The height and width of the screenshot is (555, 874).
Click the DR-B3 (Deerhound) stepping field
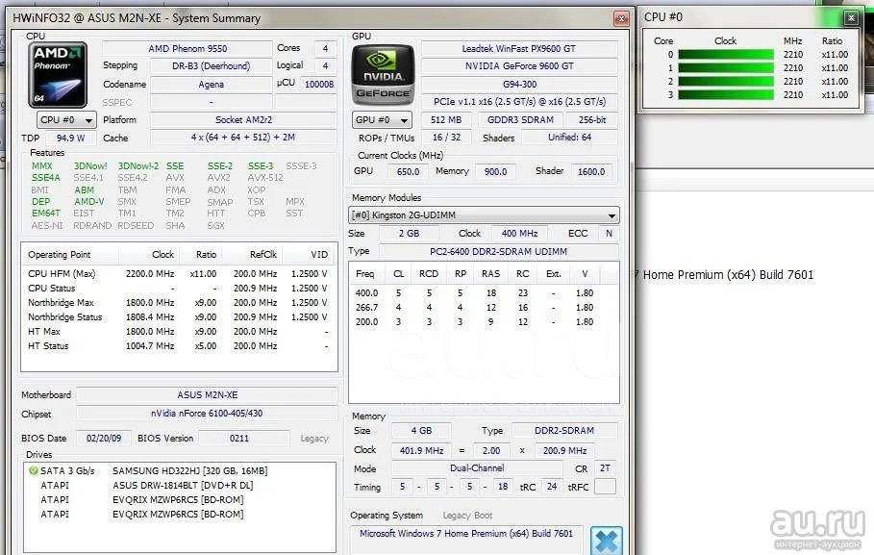tap(211, 65)
